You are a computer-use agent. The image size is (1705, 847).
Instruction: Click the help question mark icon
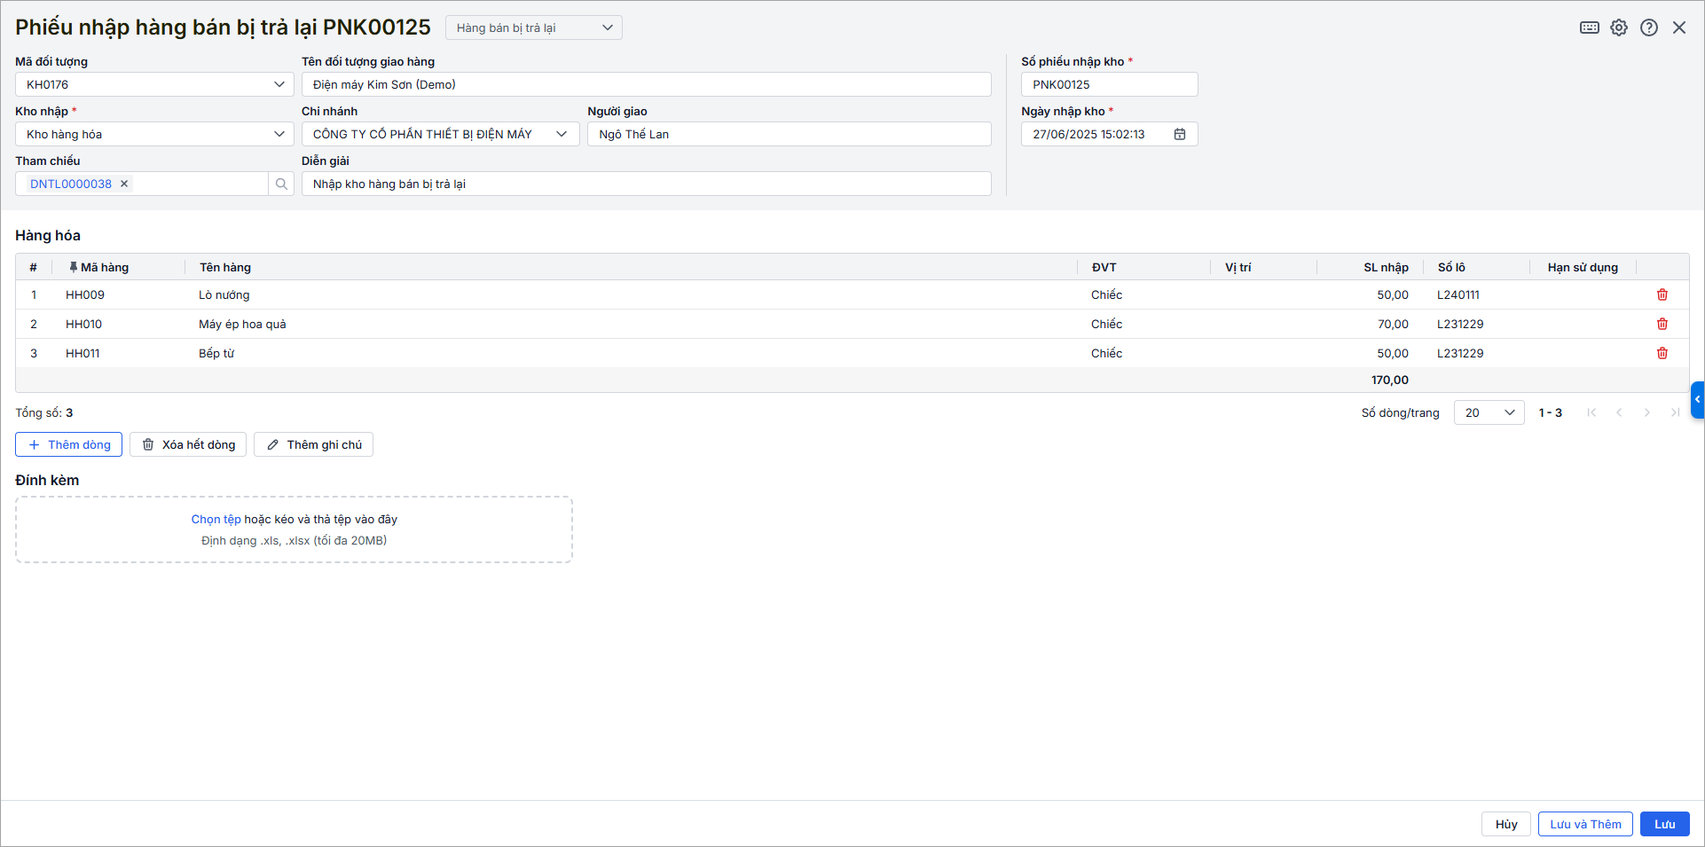pos(1649,27)
